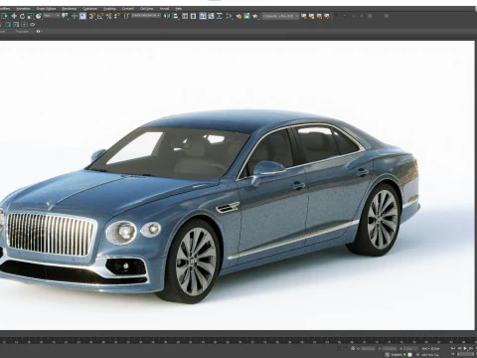Select the Select and Place tool
Viewport: 477px width, 358px height.
click(x=39, y=16)
